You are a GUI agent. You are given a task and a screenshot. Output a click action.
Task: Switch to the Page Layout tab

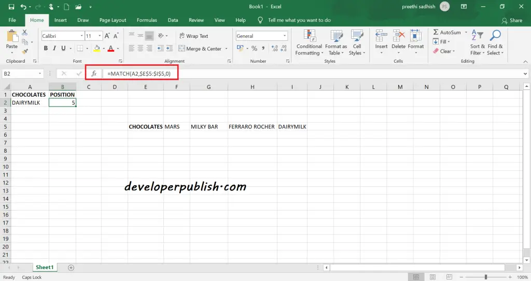coord(113,20)
